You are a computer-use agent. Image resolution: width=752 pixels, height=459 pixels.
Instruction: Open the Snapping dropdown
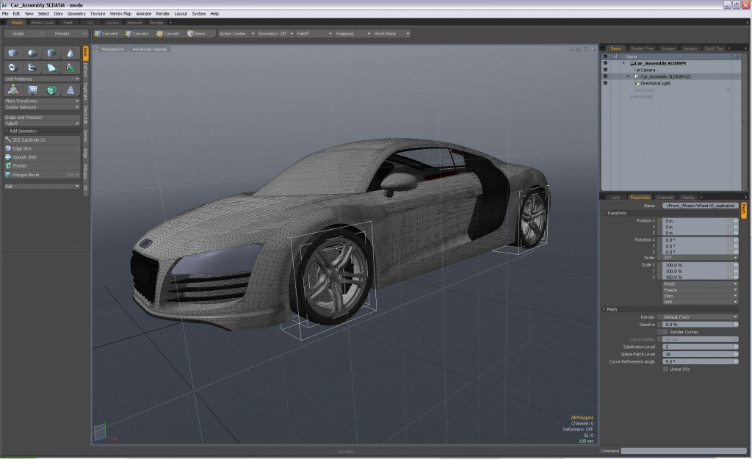click(x=353, y=34)
